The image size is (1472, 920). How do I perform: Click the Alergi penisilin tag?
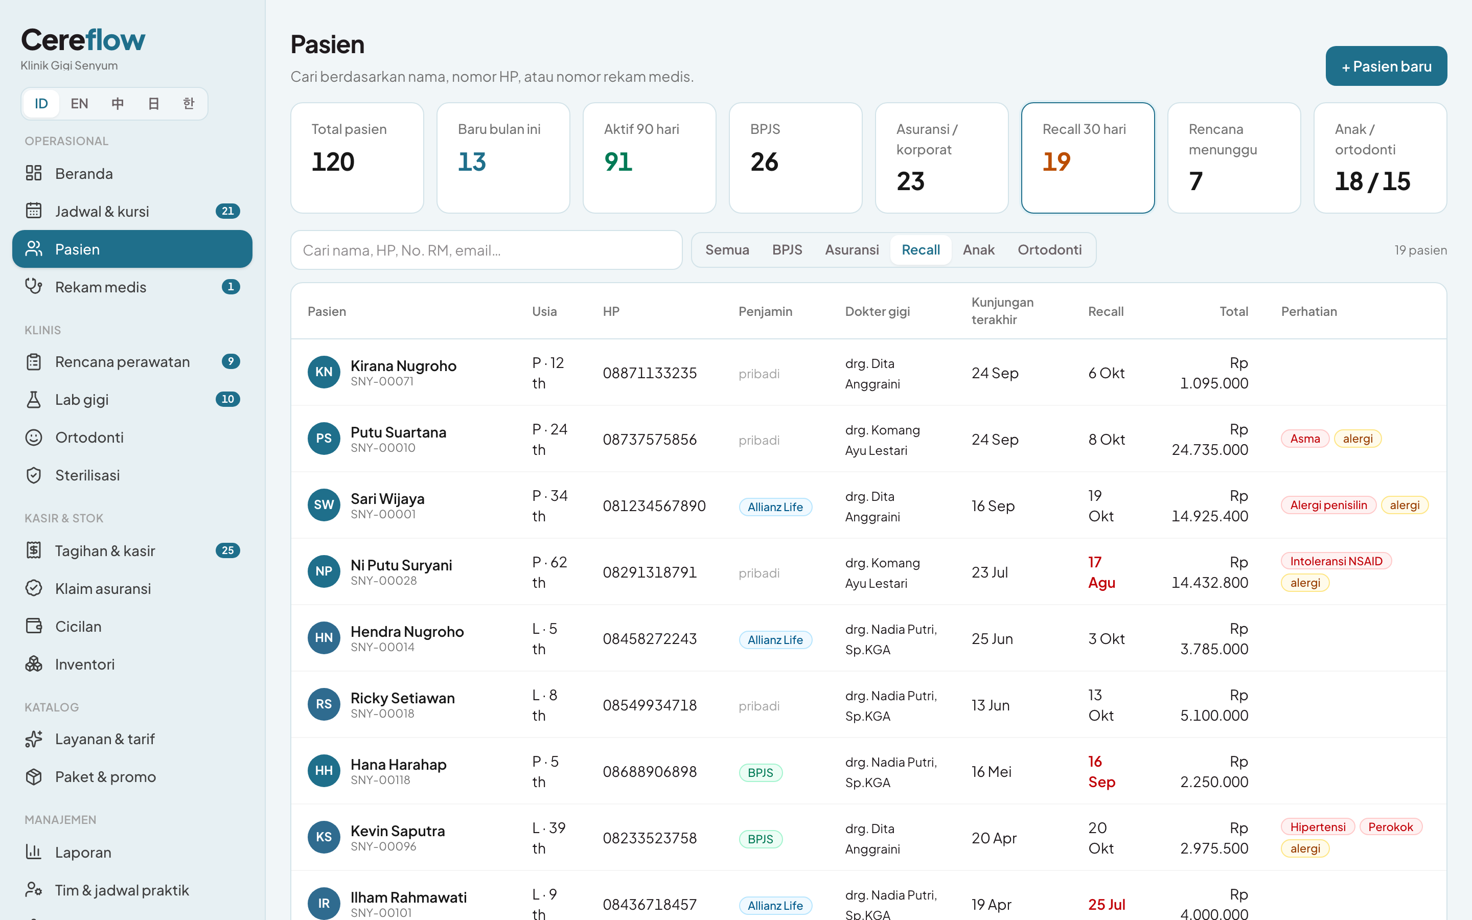coord(1328,505)
